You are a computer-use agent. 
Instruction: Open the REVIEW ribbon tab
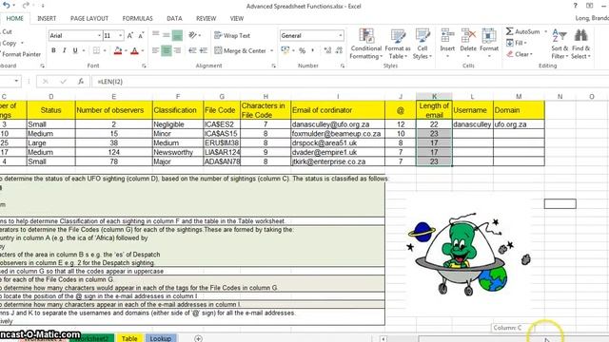[x=206, y=18]
